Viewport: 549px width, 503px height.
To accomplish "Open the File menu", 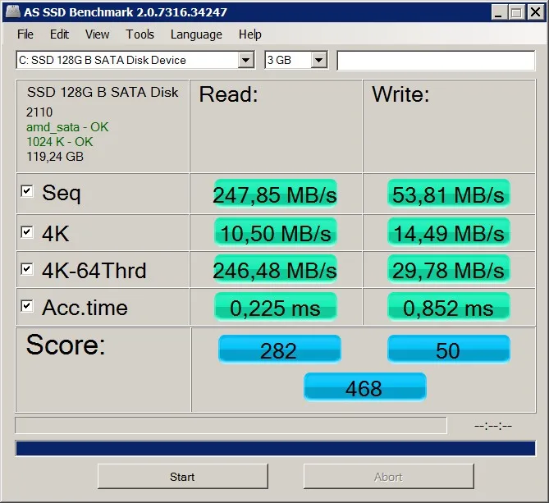I will click(x=25, y=34).
